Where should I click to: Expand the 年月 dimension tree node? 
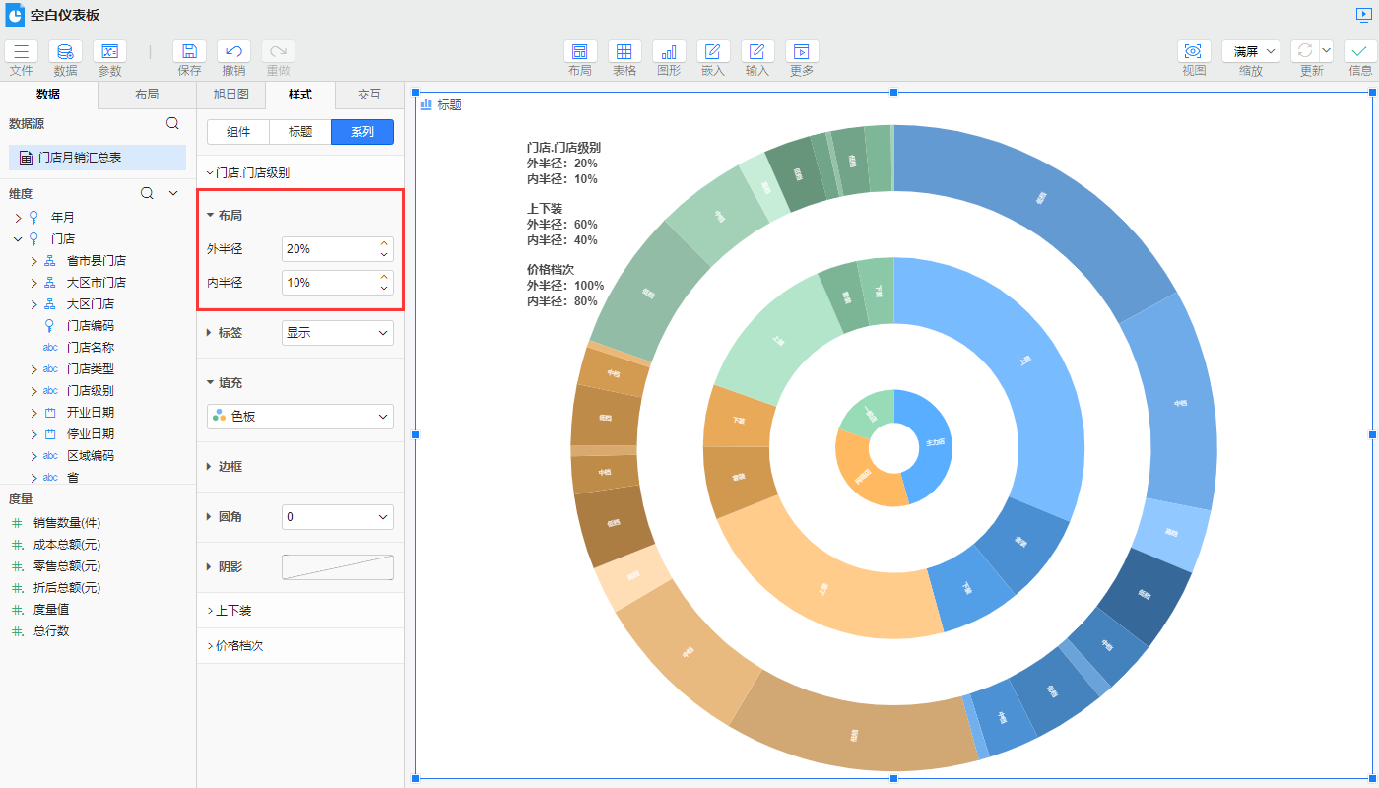[18, 218]
